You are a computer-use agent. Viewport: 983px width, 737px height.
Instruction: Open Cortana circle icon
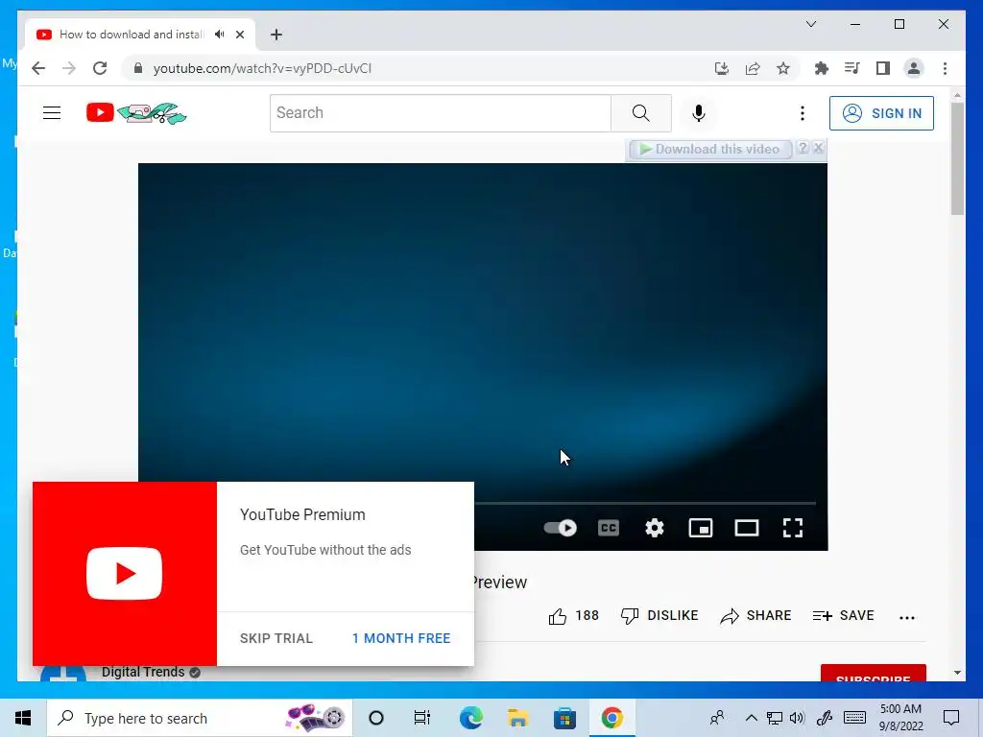376,718
